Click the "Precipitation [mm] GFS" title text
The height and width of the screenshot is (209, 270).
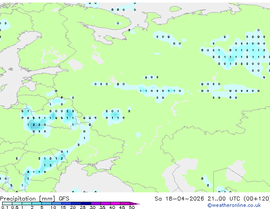34,199
